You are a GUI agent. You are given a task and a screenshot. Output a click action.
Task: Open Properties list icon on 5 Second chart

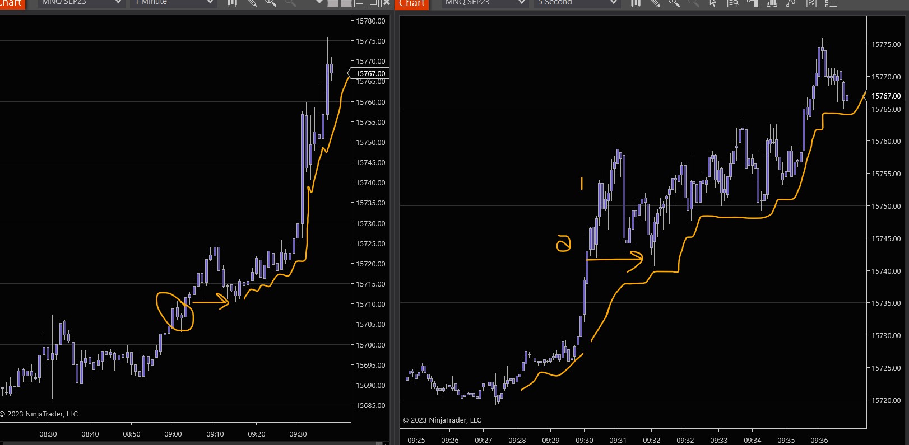(x=831, y=3)
